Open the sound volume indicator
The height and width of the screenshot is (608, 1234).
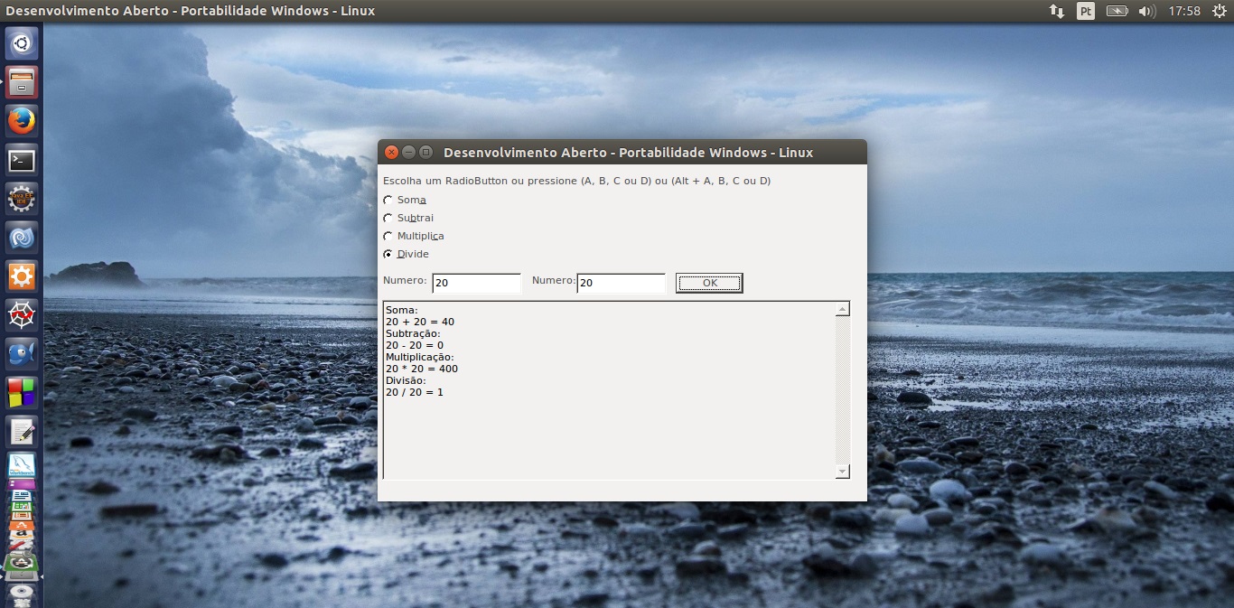click(1146, 11)
